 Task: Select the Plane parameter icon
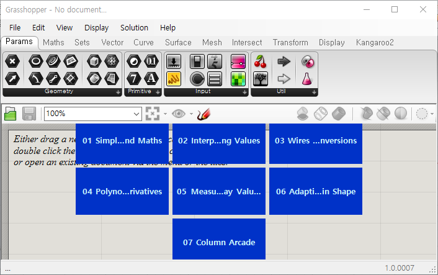(71, 61)
